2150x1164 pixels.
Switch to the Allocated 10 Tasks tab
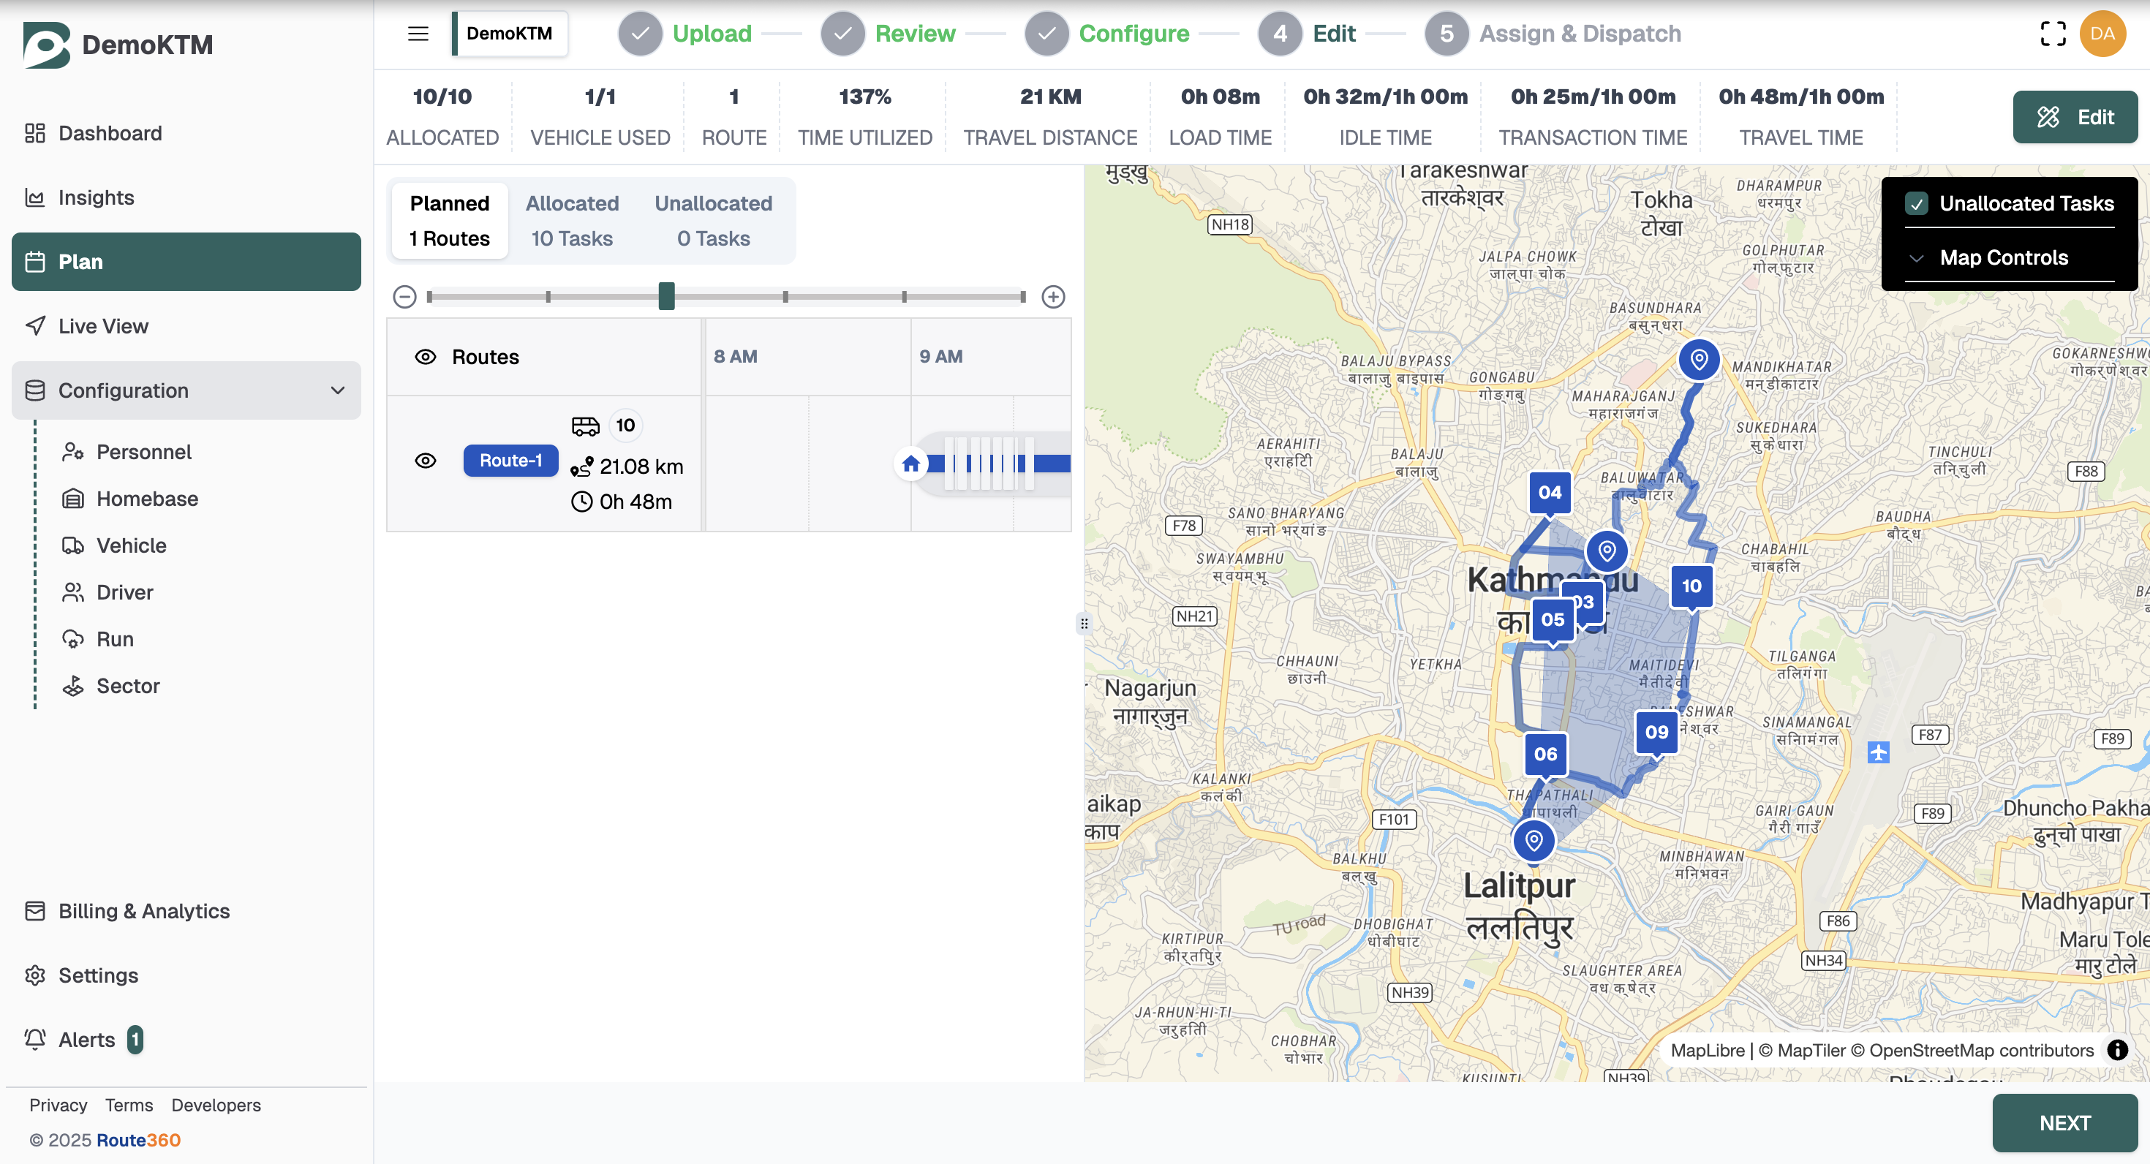pos(572,221)
